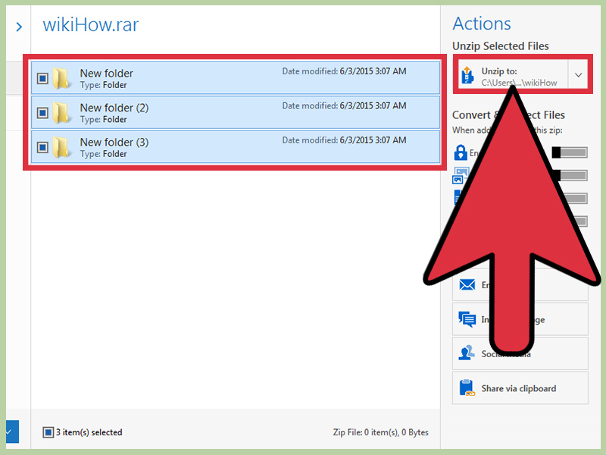Click the Instant Message chat icon
This screenshot has width=606, height=455.
(x=468, y=319)
